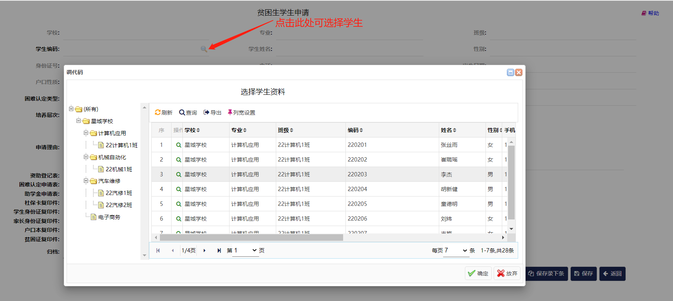The height and width of the screenshot is (301, 673).
Task: Select 电子商务 in the tree
Action: (x=109, y=217)
